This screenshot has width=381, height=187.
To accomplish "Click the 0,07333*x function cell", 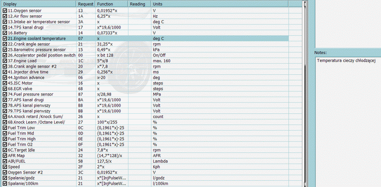I will pos(111,33).
